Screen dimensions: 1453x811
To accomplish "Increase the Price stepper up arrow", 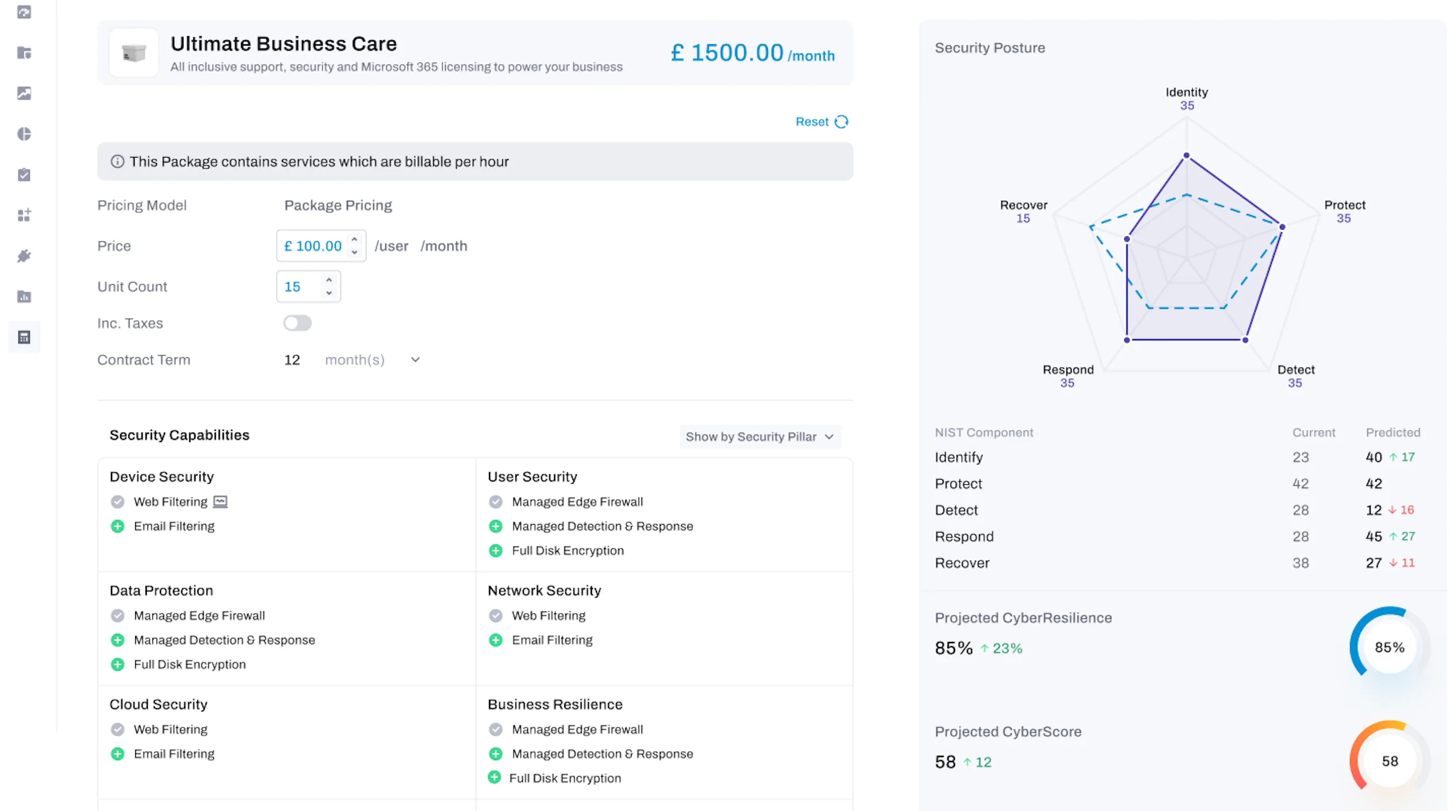I will tap(355, 239).
